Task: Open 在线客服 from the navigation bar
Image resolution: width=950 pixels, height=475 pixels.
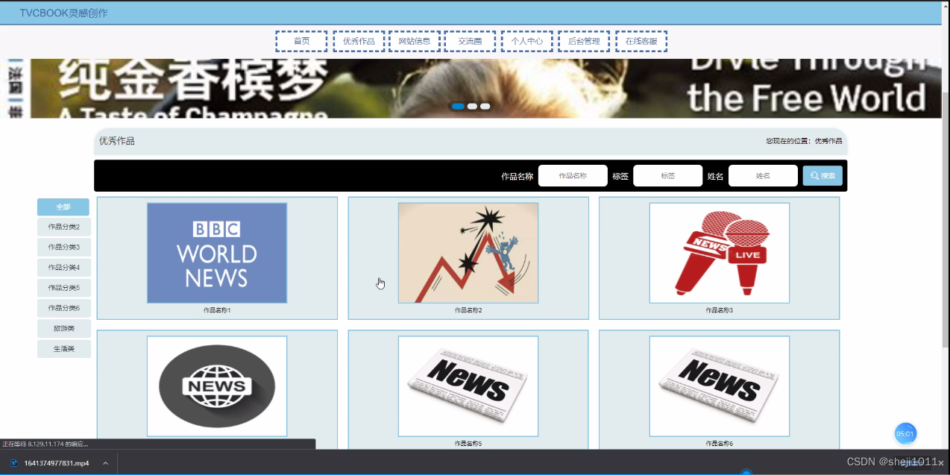Action: coord(641,41)
